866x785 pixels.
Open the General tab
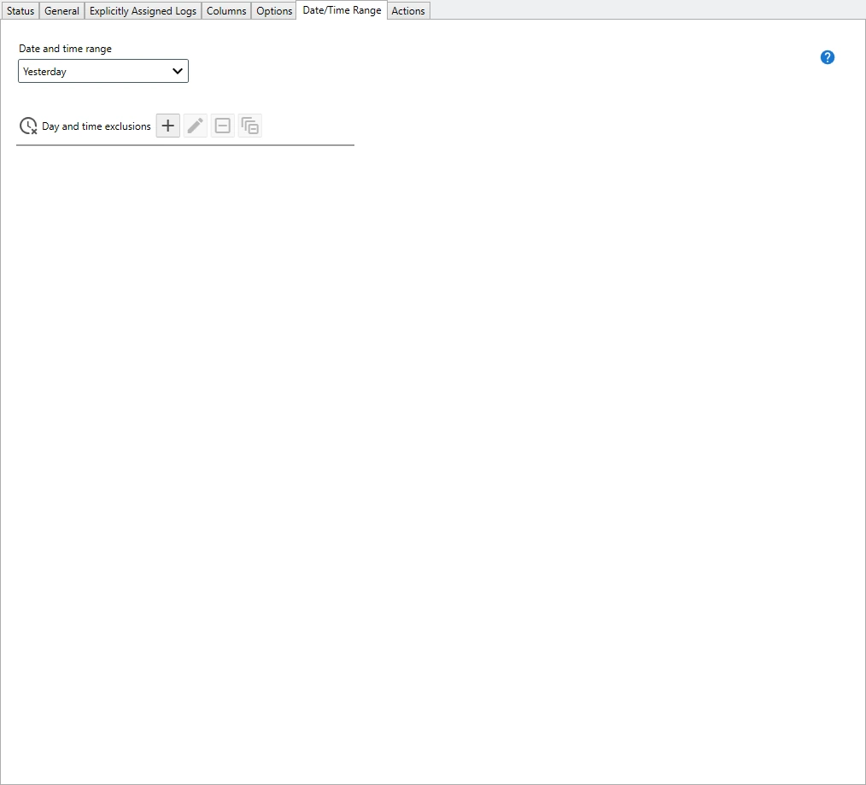(61, 11)
